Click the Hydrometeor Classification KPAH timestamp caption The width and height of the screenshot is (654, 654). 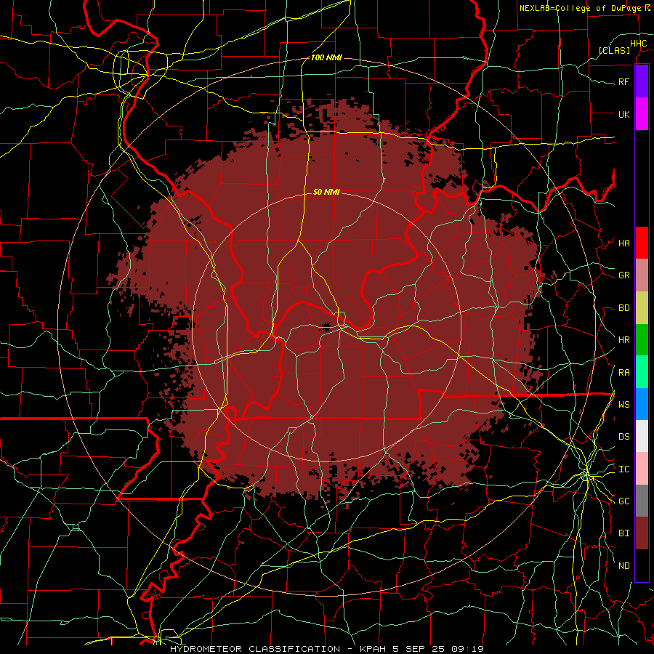[x=327, y=649]
